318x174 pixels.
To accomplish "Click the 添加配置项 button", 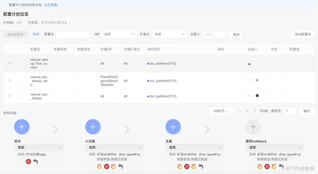I will point(303,34).
